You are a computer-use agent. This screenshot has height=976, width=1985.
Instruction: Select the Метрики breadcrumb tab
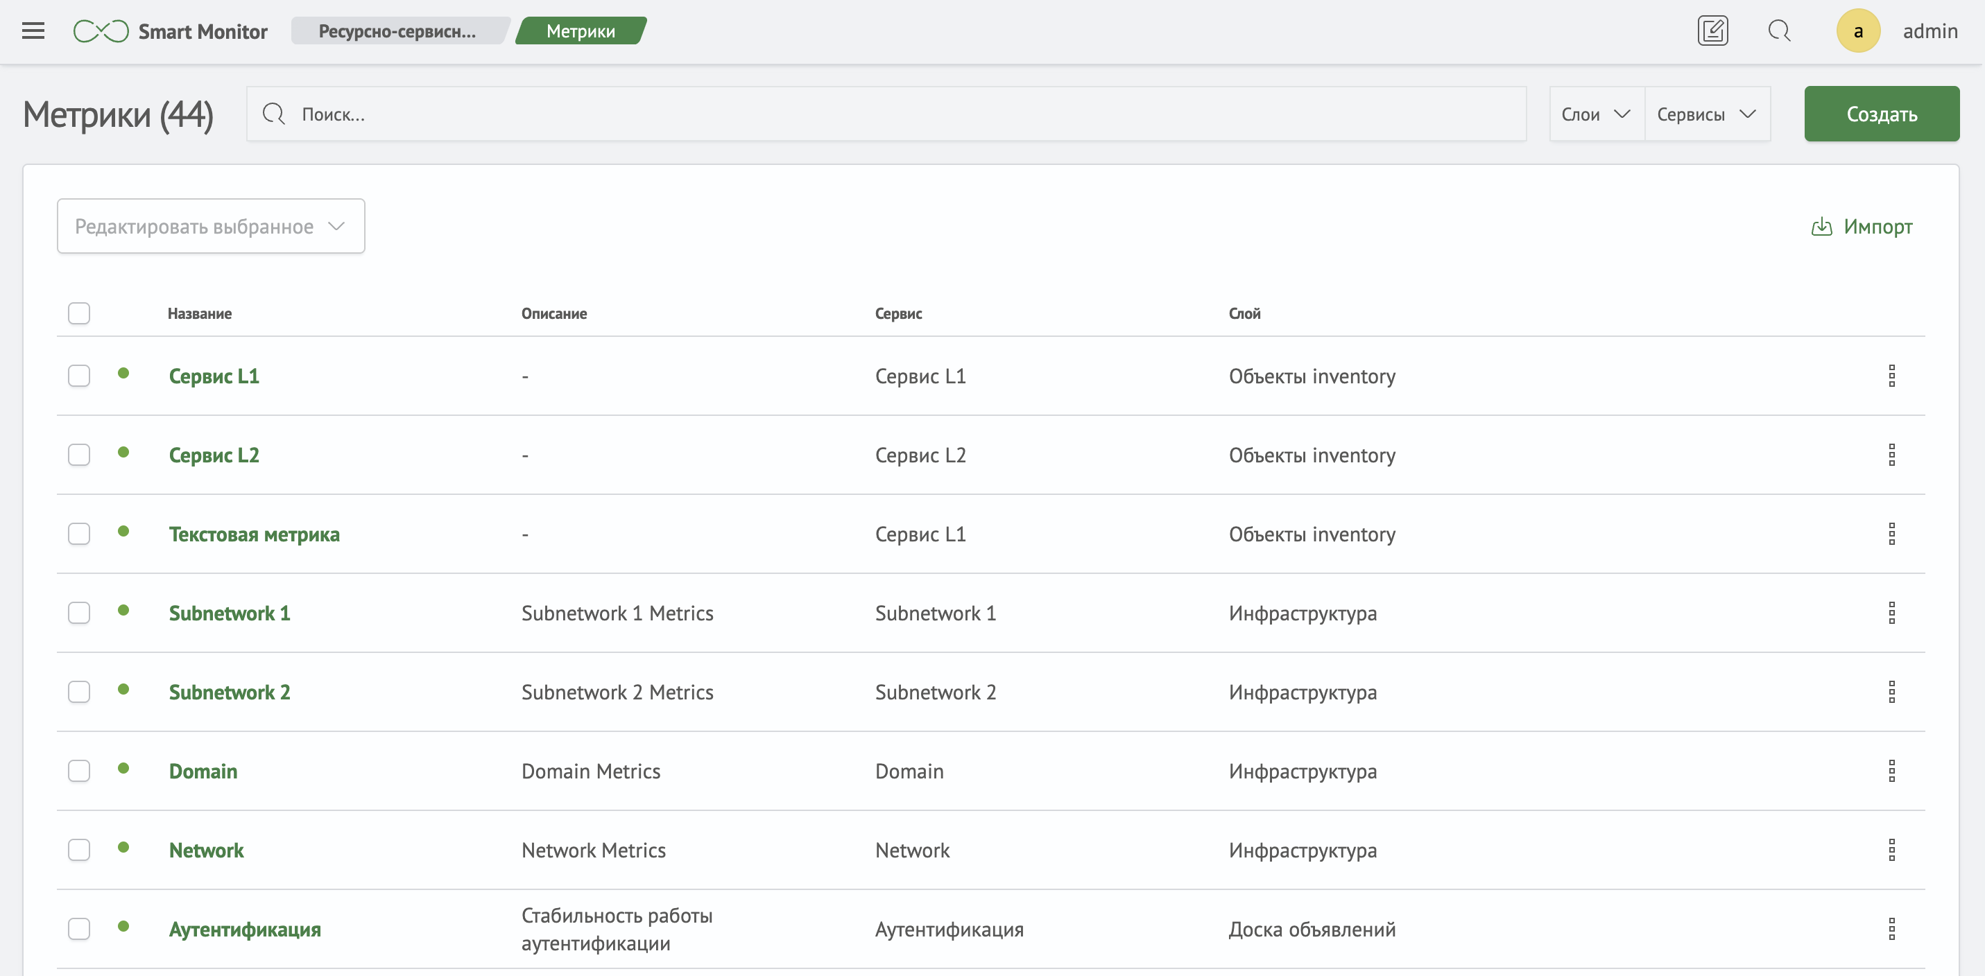click(x=581, y=31)
